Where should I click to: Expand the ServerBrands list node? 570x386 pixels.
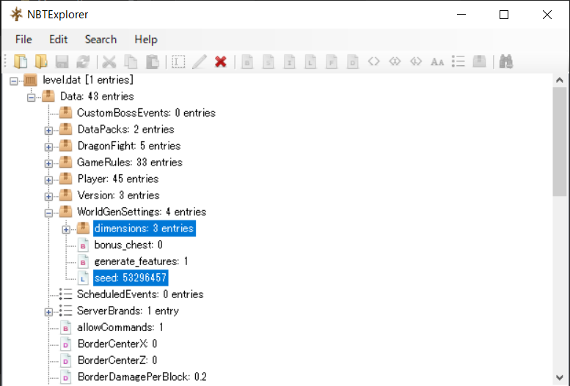48,311
